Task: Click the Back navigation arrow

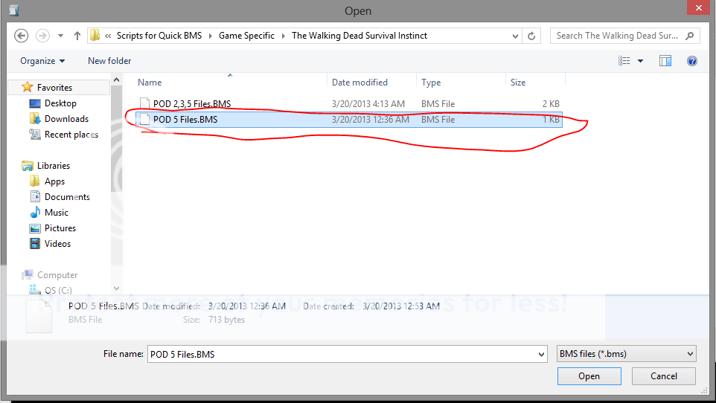Action: [x=21, y=36]
